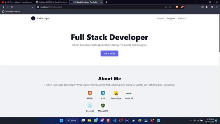Click the Kabir Jaipal site name
Image resolution: width=220 pixels, height=124 pixels.
[x=43, y=18]
